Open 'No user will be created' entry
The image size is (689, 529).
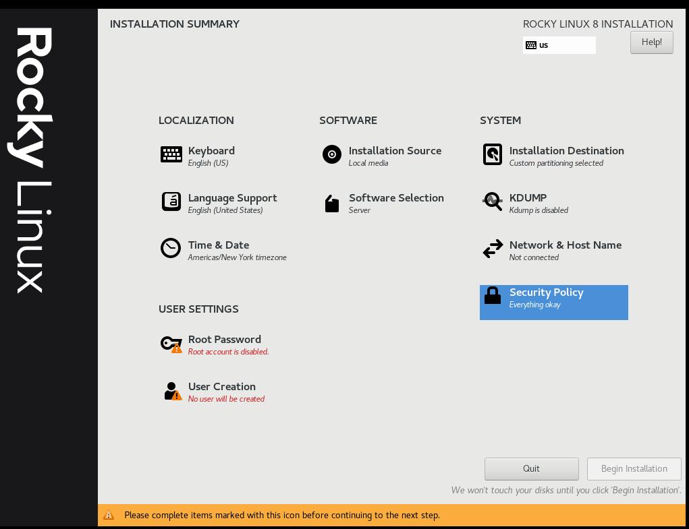[x=226, y=399]
